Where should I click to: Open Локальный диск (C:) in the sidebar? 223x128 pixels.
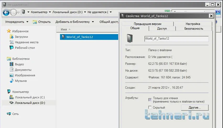pyautogui.click(x=30, y=97)
